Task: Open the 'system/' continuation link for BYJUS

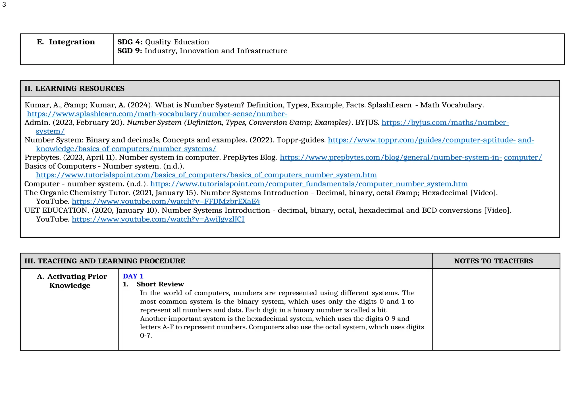Action: click(x=50, y=131)
